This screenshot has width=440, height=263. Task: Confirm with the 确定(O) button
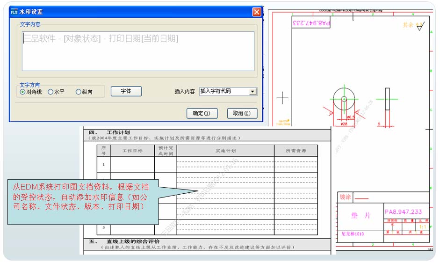click(x=202, y=113)
